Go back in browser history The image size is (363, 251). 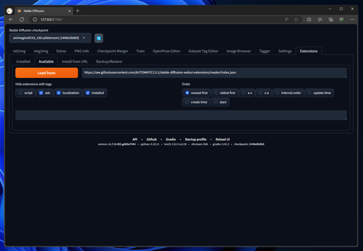pyautogui.click(x=11, y=20)
